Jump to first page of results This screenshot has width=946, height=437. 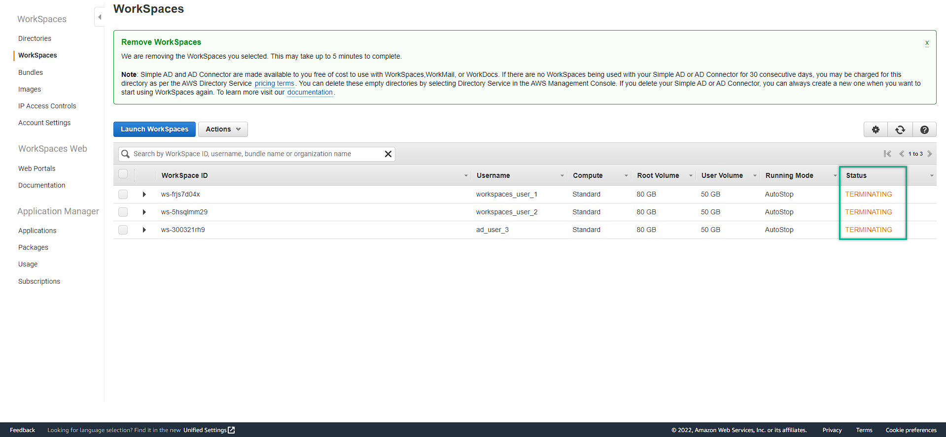[887, 154]
